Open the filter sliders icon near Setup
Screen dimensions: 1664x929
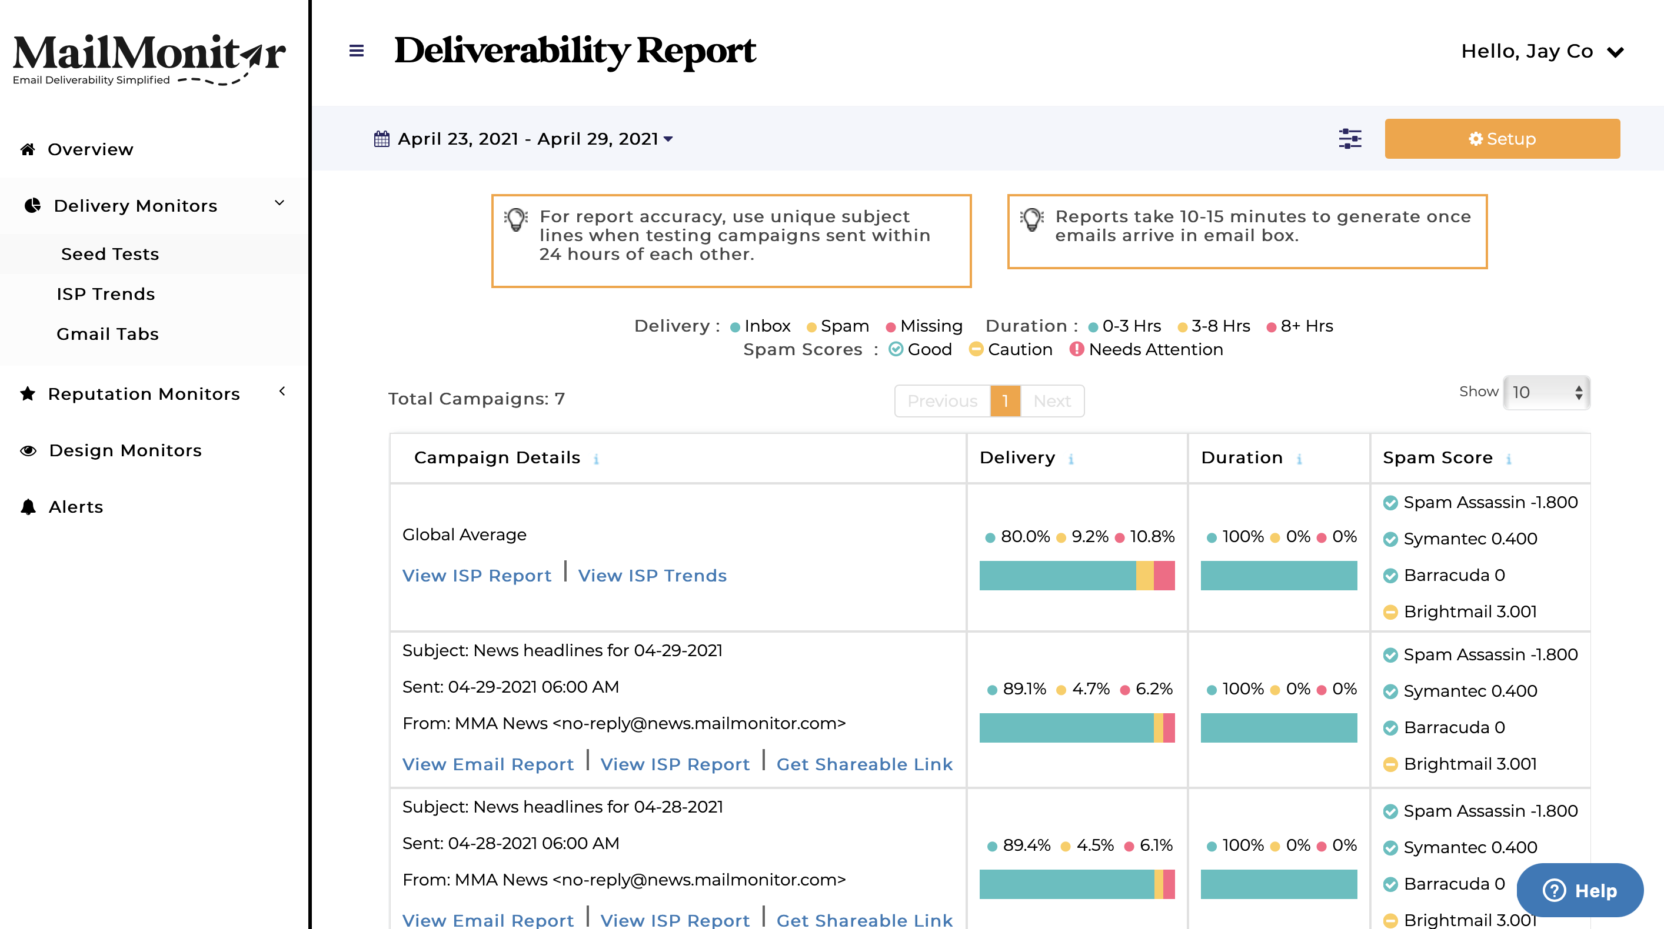[x=1350, y=138]
